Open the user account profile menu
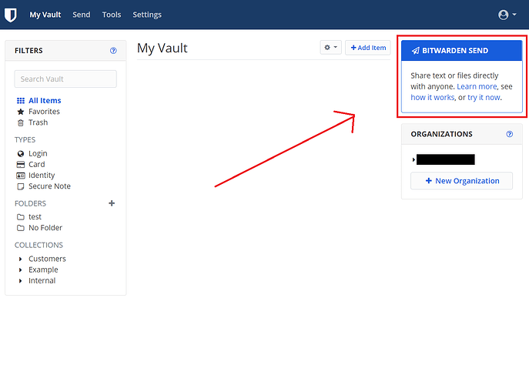Viewport: 529px width, 385px height. (507, 15)
